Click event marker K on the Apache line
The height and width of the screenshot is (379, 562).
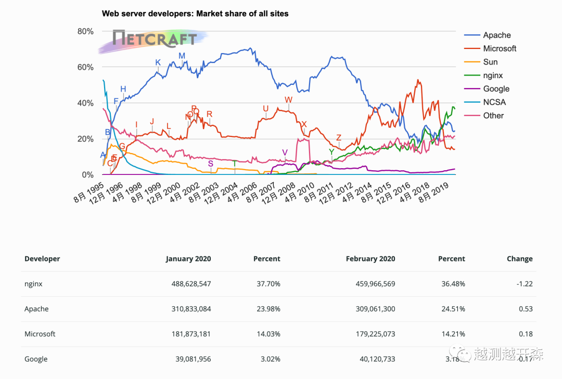pos(158,63)
